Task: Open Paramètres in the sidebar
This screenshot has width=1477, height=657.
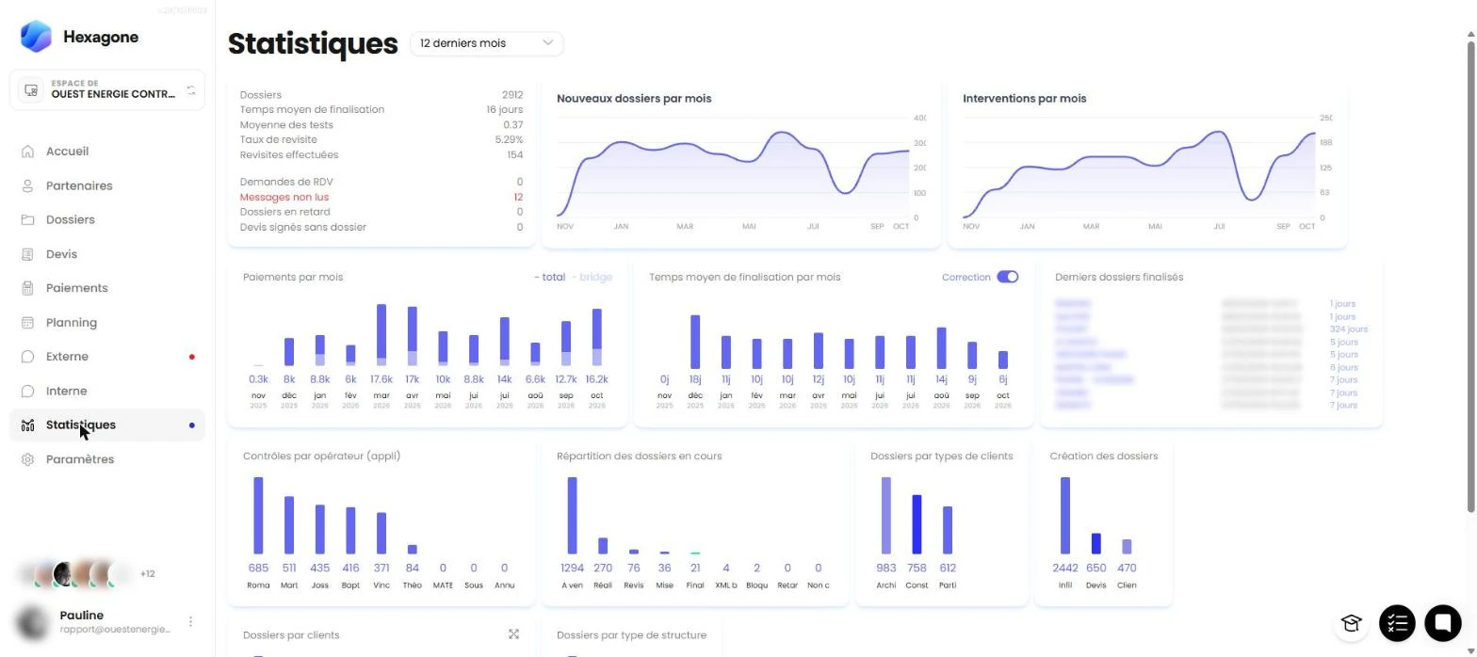Action: click(107, 459)
